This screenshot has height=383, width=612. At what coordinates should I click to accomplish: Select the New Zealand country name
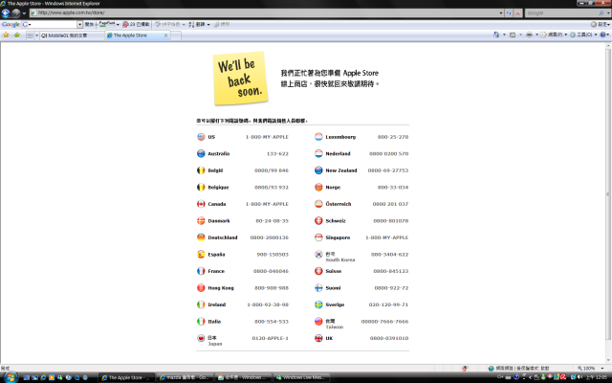(x=341, y=170)
